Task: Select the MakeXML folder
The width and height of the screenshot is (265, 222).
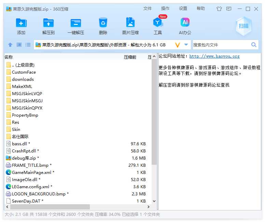Action: pos(19,86)
